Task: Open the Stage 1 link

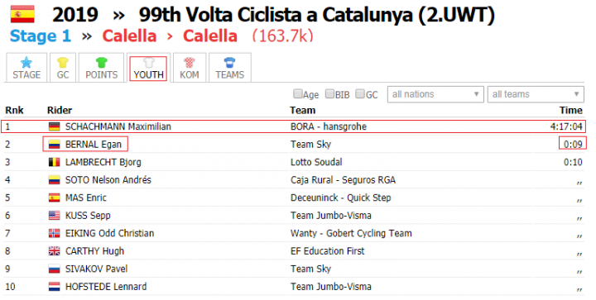Action: (x=41, y=36)
